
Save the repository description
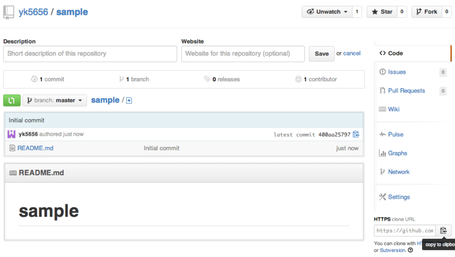321,54
